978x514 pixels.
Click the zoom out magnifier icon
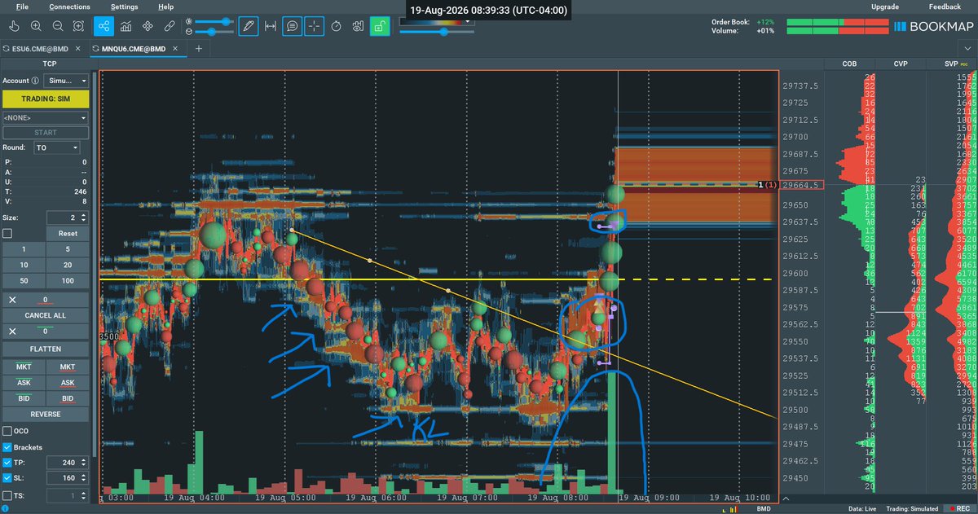[56, 26]
